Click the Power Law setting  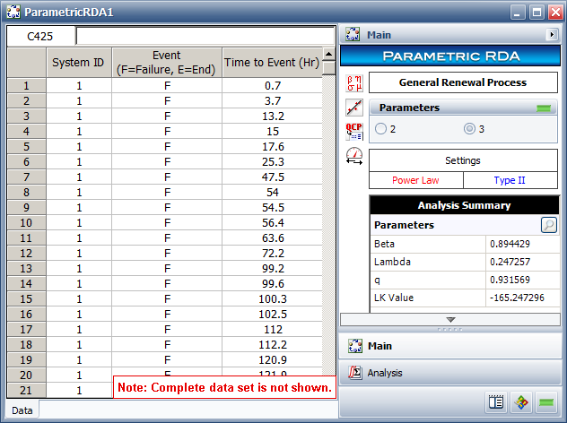(x=416, y=180)
